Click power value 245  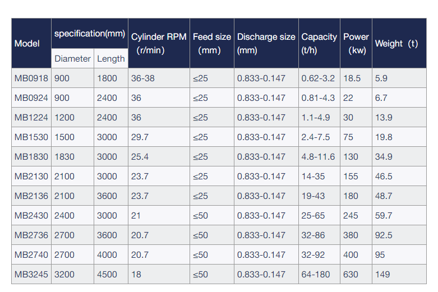pyautogui.click(x=356, y=216)
